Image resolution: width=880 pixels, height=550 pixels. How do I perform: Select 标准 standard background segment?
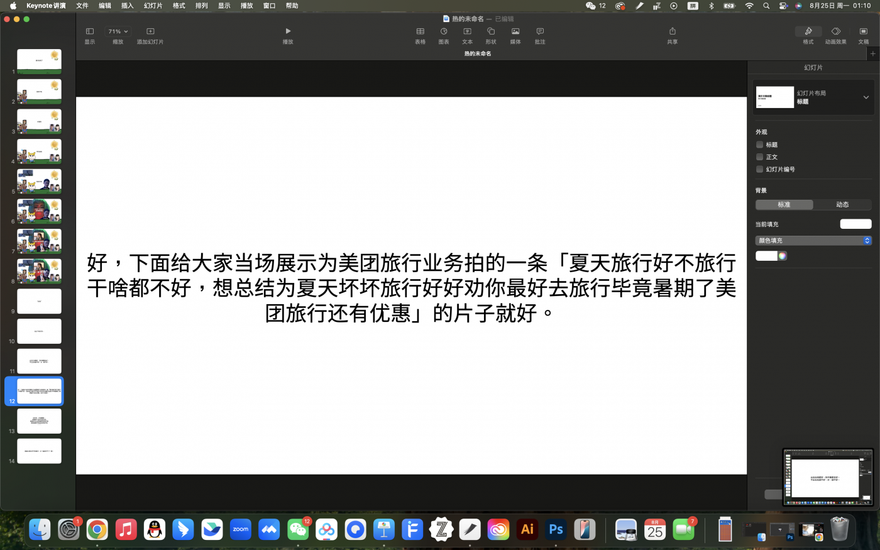(784, 205)
